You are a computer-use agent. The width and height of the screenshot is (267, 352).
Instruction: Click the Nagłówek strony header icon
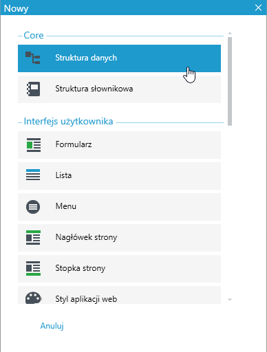click(x=33, y=238)
